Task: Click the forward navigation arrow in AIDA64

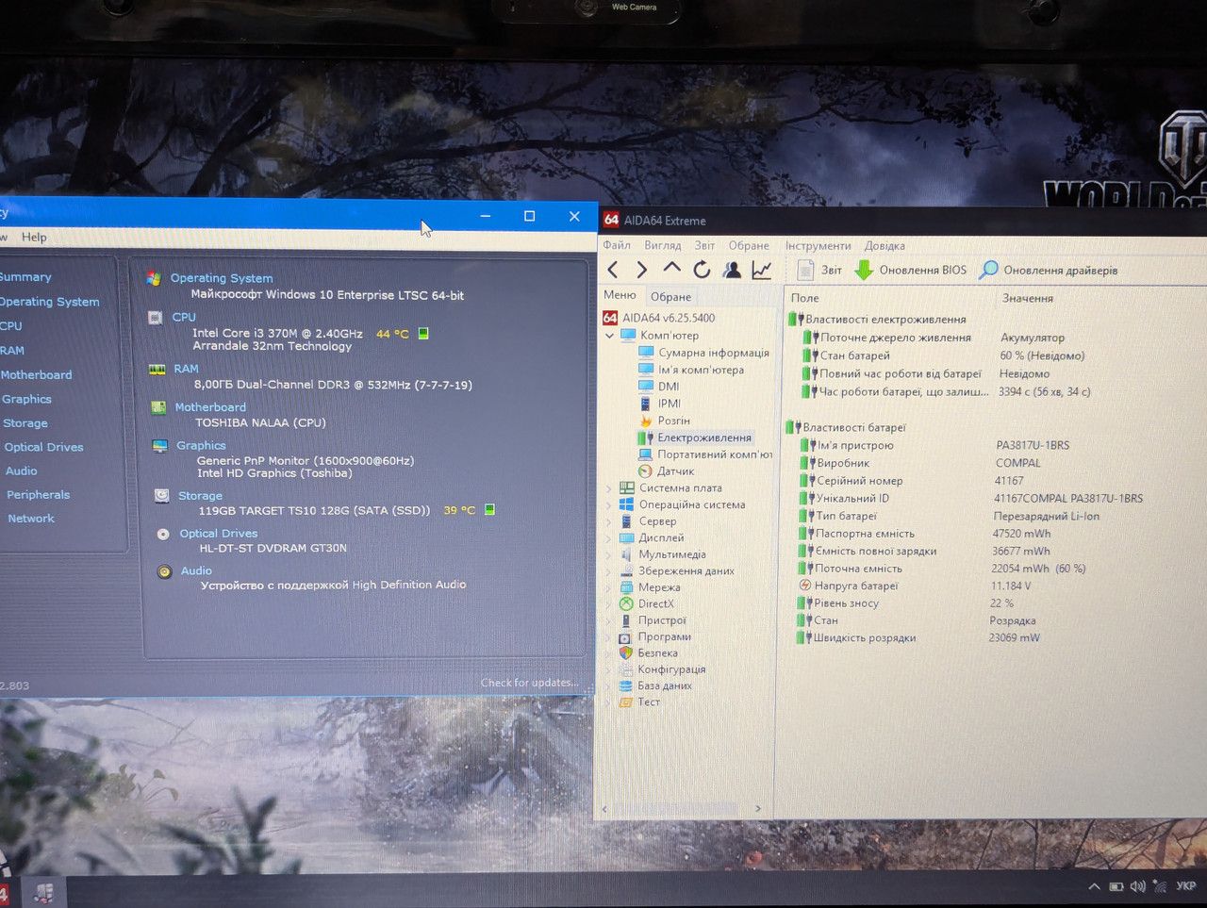Action: [x=642, y=271]
